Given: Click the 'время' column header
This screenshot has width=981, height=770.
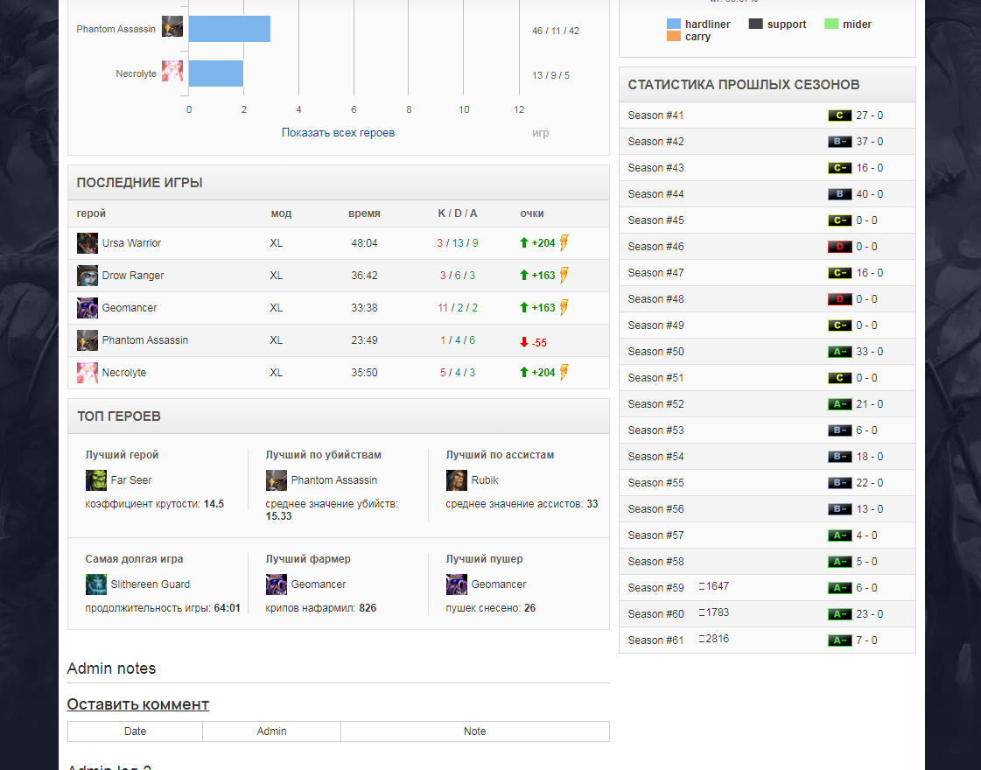Looking at the screenshot, I should pyautogui.click(x=364, y=213).
